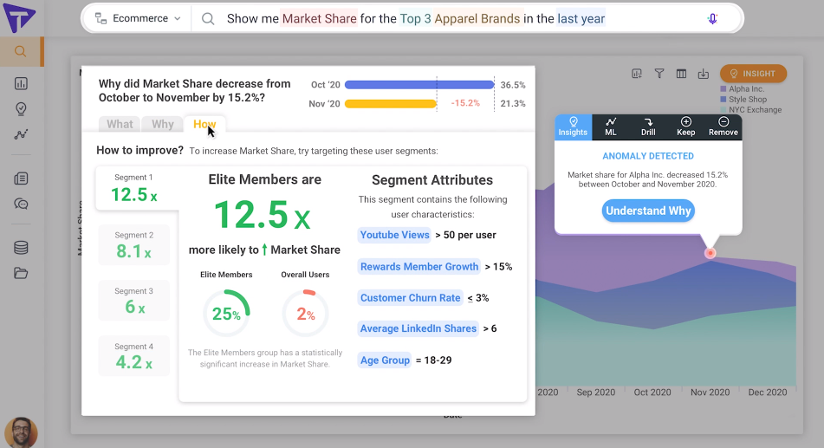Click the red anomaly marker on chart
This screenshot has width=824, height=448.
710,253
